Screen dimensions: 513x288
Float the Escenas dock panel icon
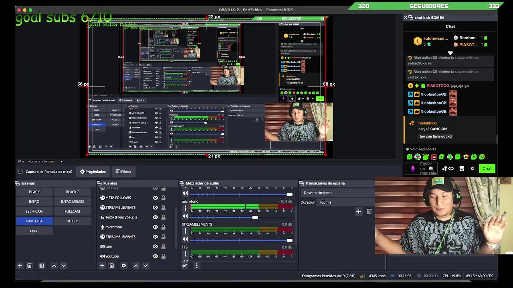tap(18, 183)
